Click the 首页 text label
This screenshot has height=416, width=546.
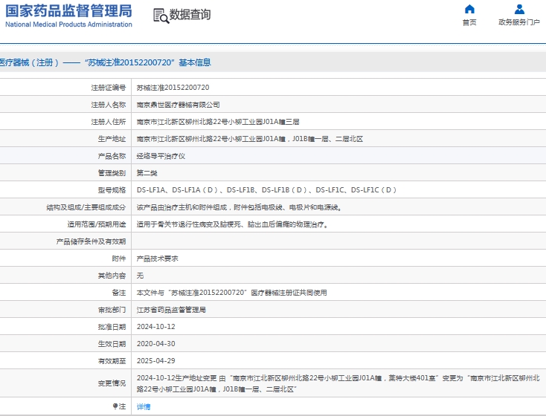(469, 22)
